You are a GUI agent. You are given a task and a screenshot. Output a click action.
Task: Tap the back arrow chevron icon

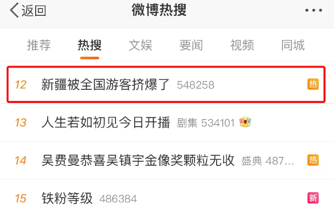[x=14, y=10]
